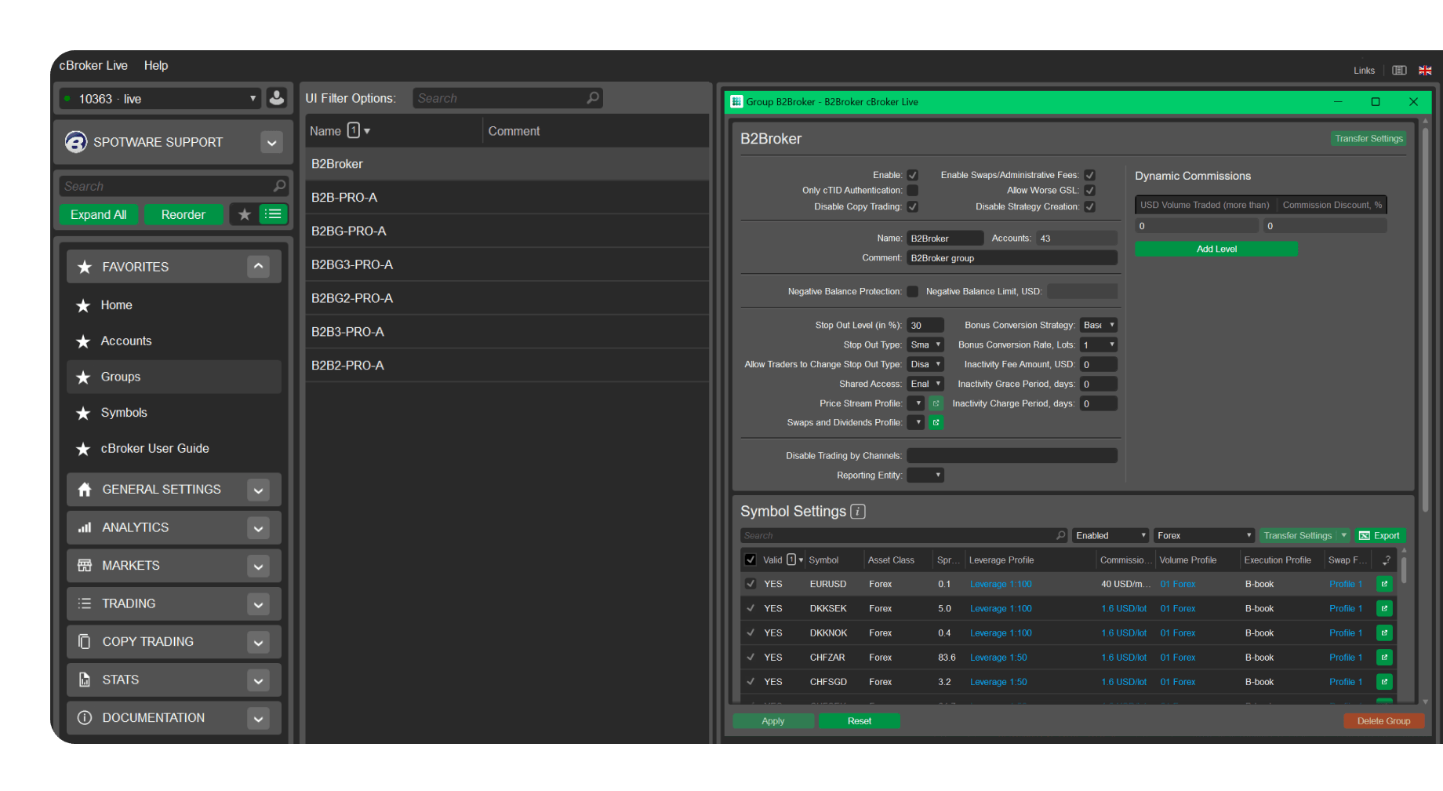Click the UK flag language icon
This screenshot has width=1443, height=791.
(x=1425, y=71)
